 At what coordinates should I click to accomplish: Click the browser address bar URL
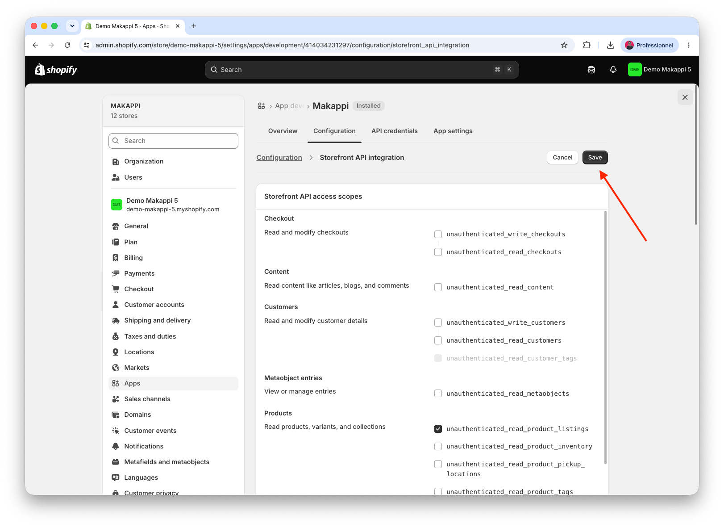click(x=282, y=45)
